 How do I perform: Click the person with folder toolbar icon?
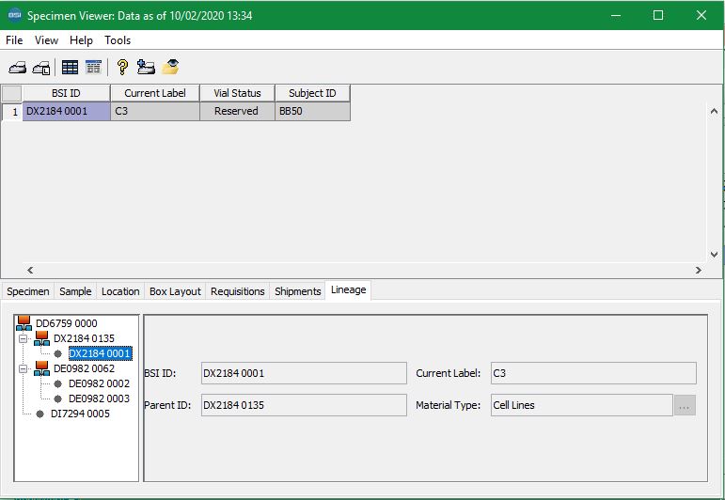[146, 67]
